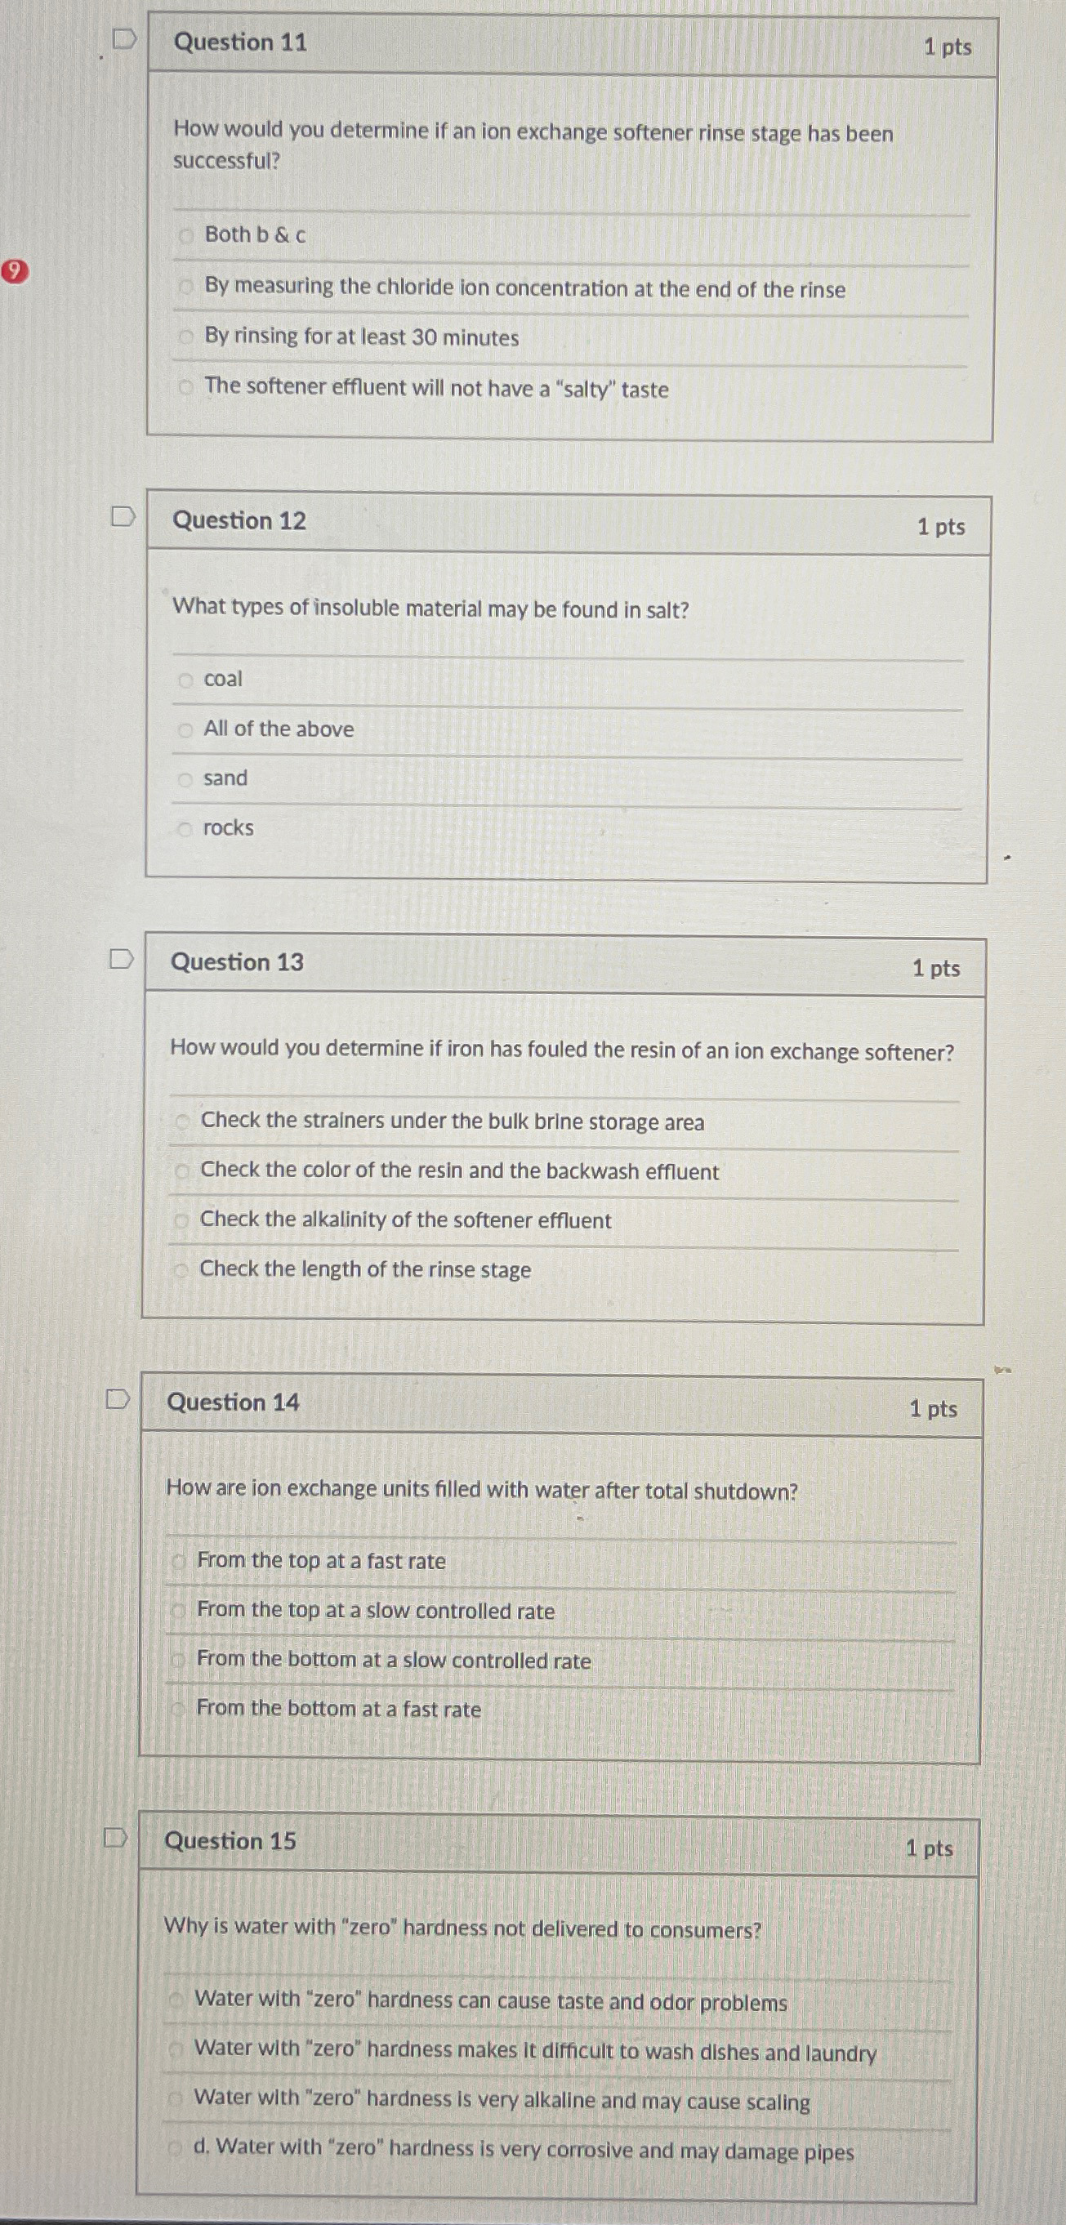Flag Question 15 for review

coord(118,1839)
